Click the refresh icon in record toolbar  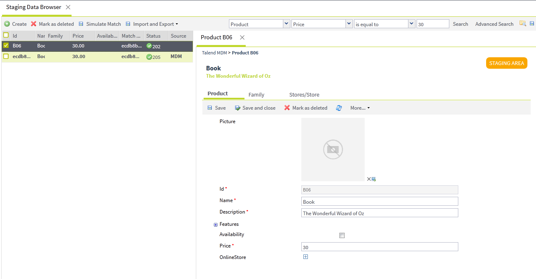(x=339, y=108)
